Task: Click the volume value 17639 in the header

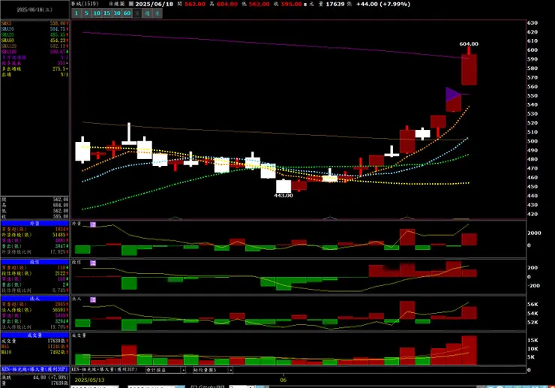Action: coord(335,4)
